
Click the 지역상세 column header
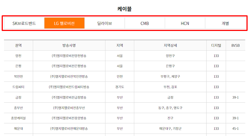pyautogui.click(x=170, y=45)
